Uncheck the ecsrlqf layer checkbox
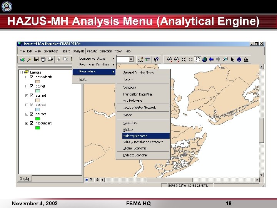Image resolution: width=277 pixels, height=208 pixels. (x=32, y=86)
